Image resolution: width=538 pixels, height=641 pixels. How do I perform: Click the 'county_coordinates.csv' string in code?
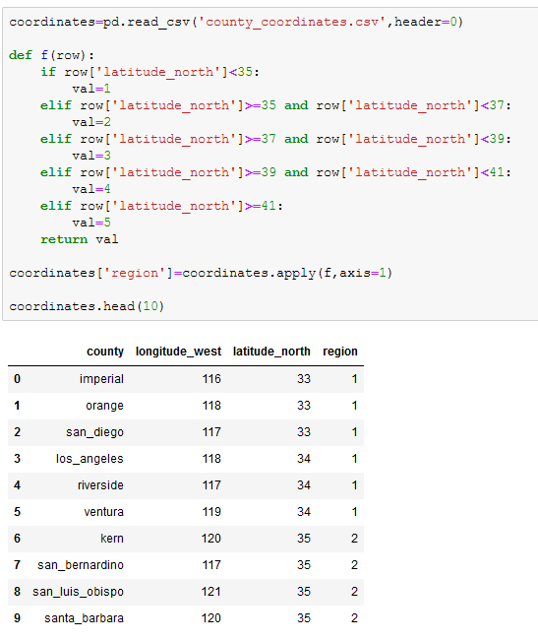[x=292, y=22]
